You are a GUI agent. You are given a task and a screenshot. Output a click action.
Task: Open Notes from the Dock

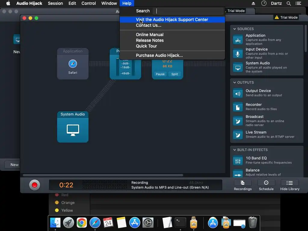122,223
